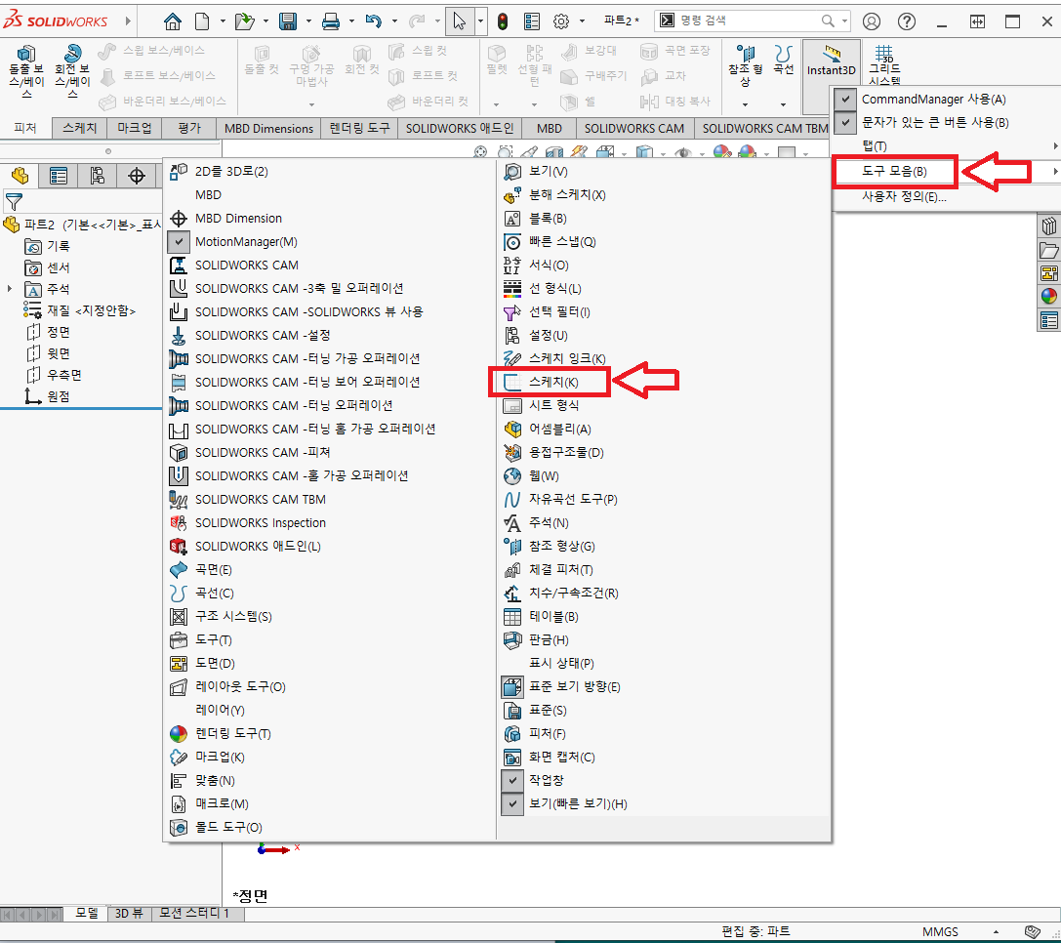
Task: Open dropdown arrow next to Print icon
Action: (x=351, y=21)
